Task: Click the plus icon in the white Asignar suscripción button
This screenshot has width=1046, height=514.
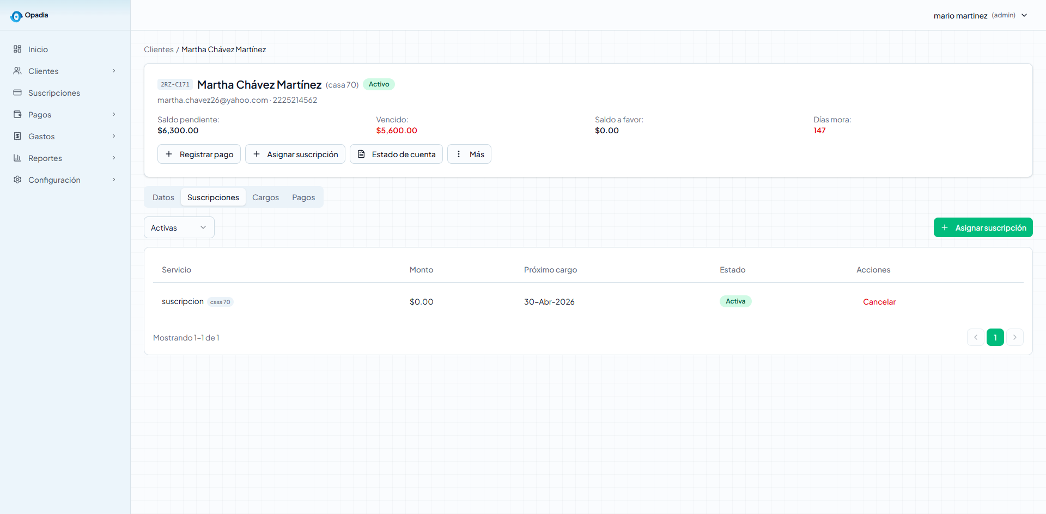Action: click(x=257, y=154)
